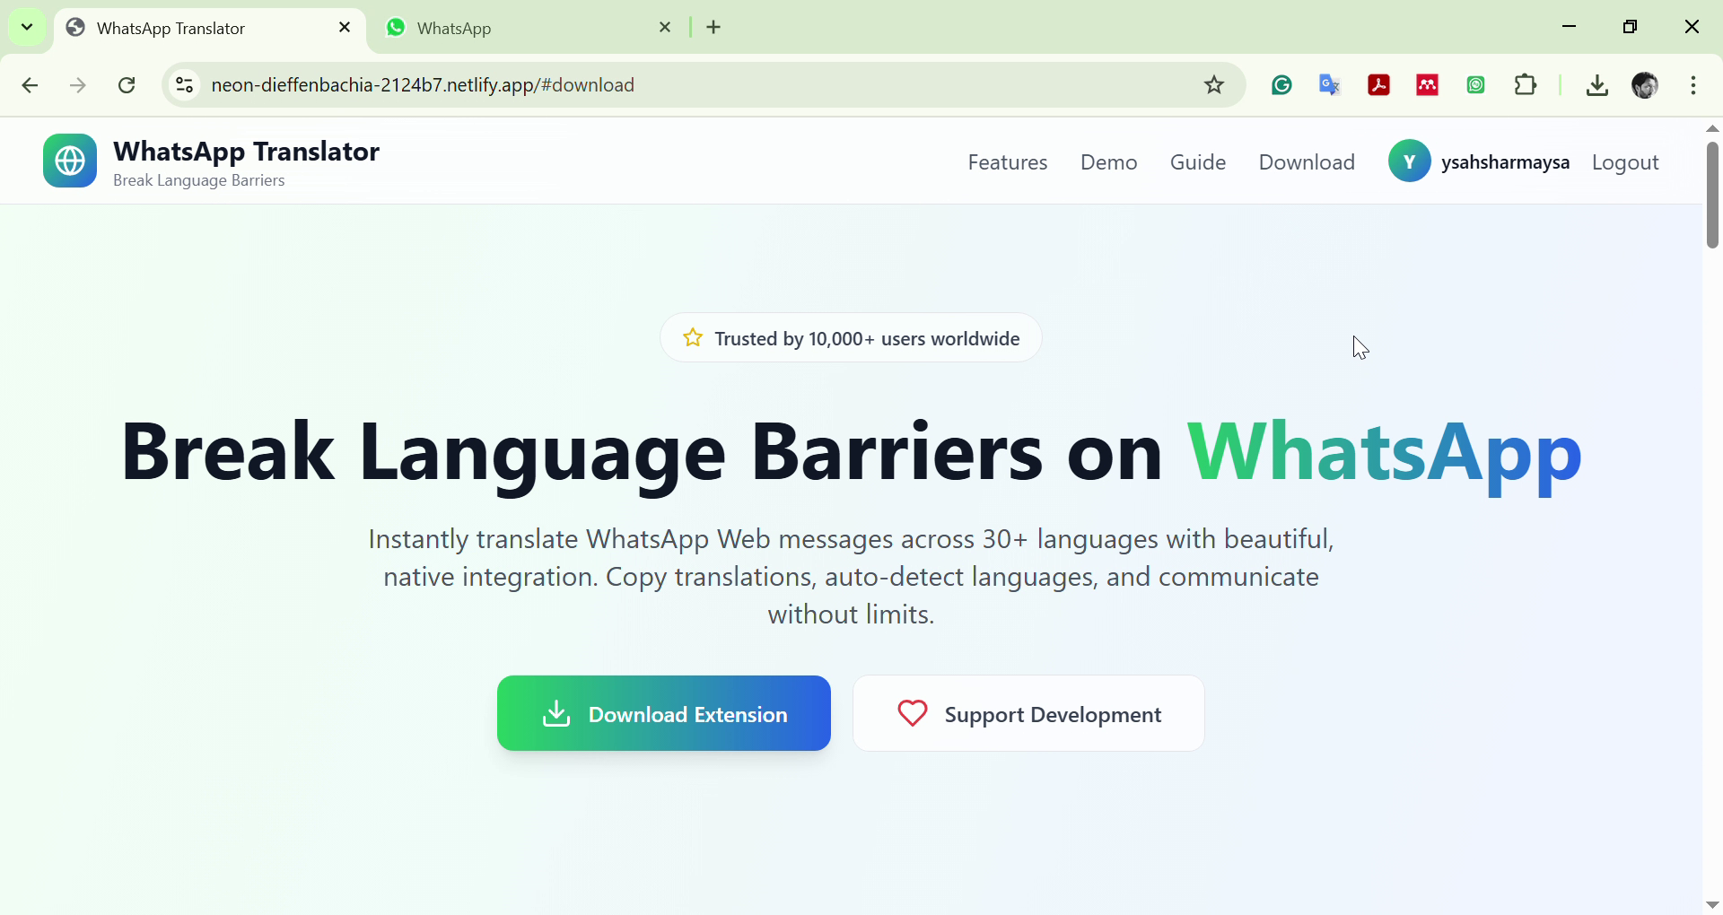Click the Y user avatar

(x=1410, y=161)
